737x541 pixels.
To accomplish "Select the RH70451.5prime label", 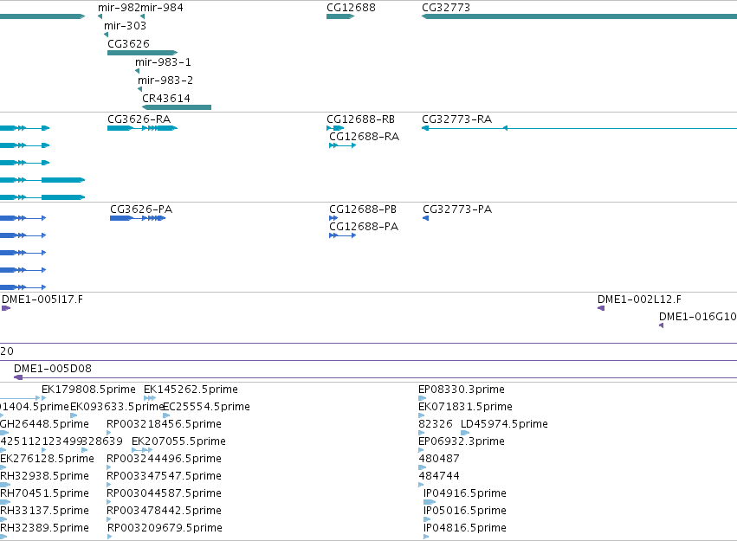I will [45, 493].
